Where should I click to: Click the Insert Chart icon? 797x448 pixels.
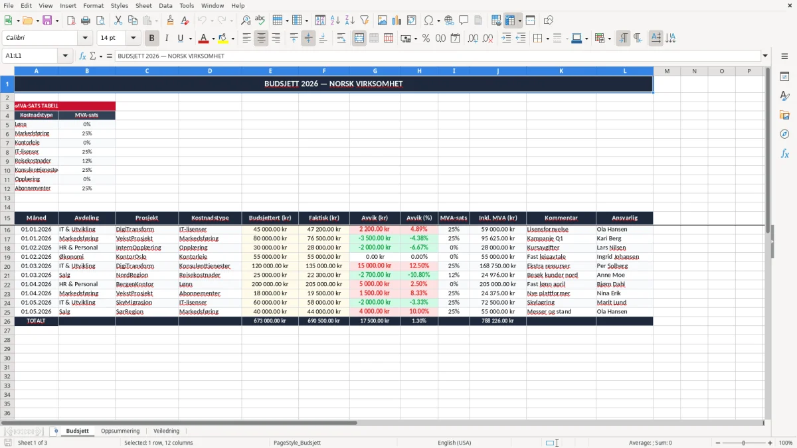pyautogui.click(x=397, y=21)
